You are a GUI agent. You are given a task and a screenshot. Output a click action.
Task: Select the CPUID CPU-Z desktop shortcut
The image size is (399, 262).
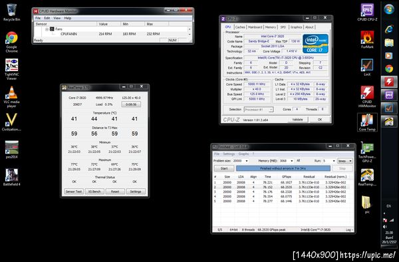click(367, 12)
